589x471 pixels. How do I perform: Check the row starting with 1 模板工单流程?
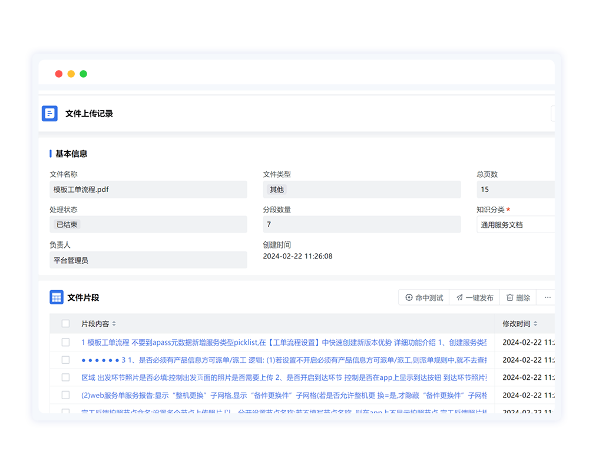[x=65, y=342]
